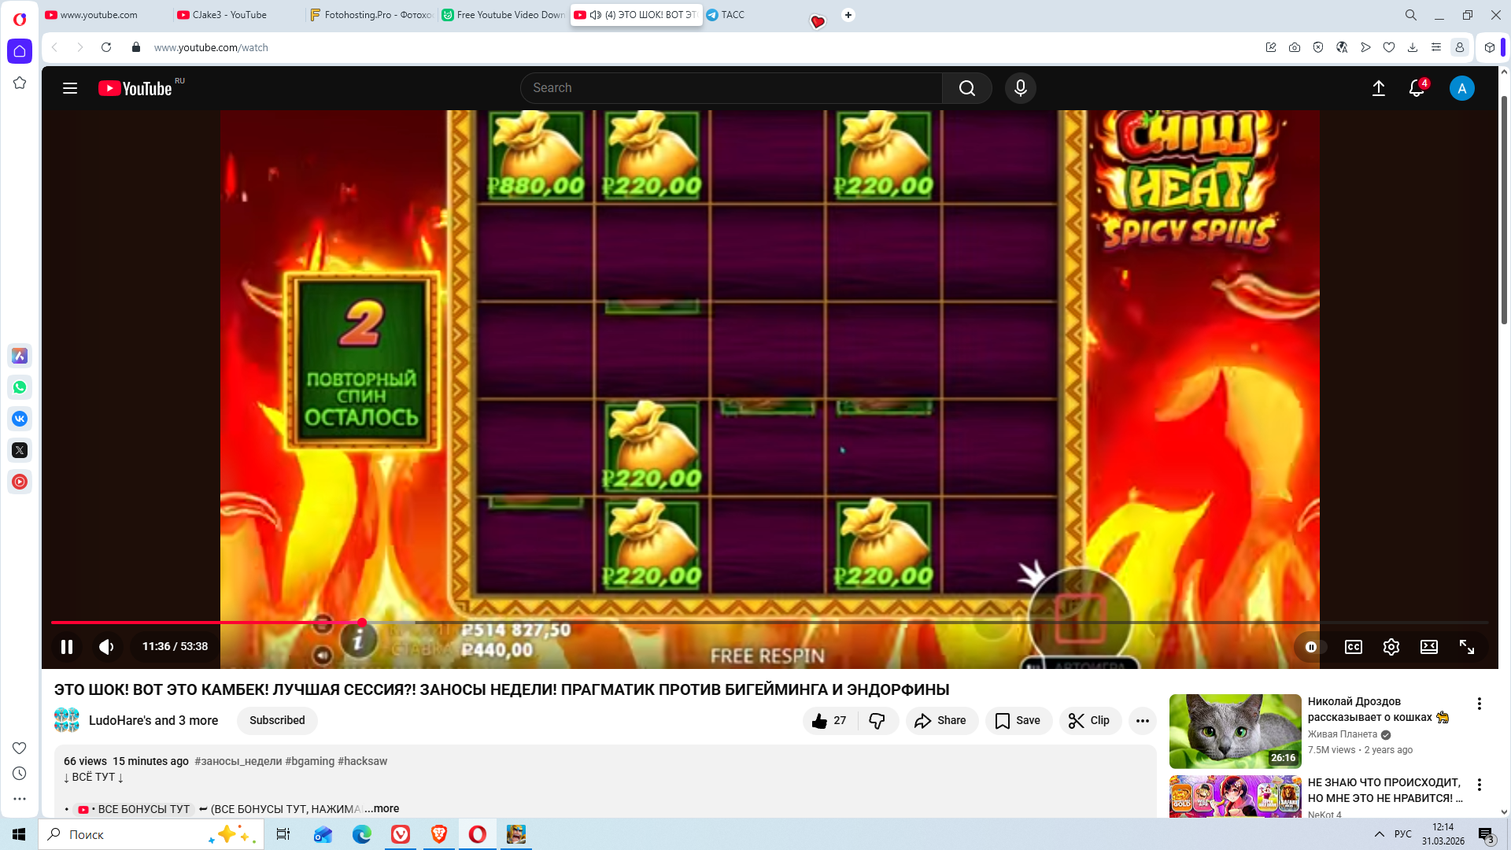Open video player settings gear
The height and width of the screenshot is (850, 1511).
(1391, 647)
